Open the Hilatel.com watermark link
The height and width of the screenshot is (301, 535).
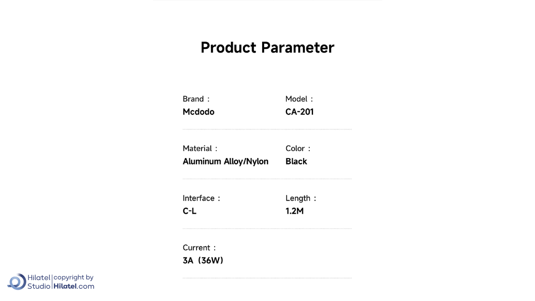(x=74, y=286)
